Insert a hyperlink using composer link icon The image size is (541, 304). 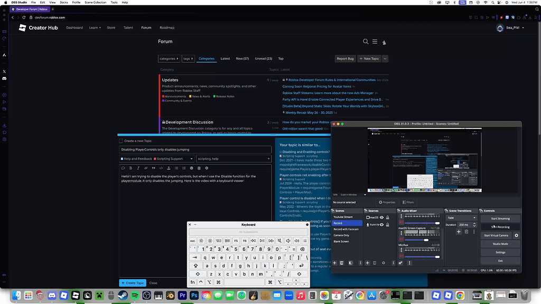146,168
